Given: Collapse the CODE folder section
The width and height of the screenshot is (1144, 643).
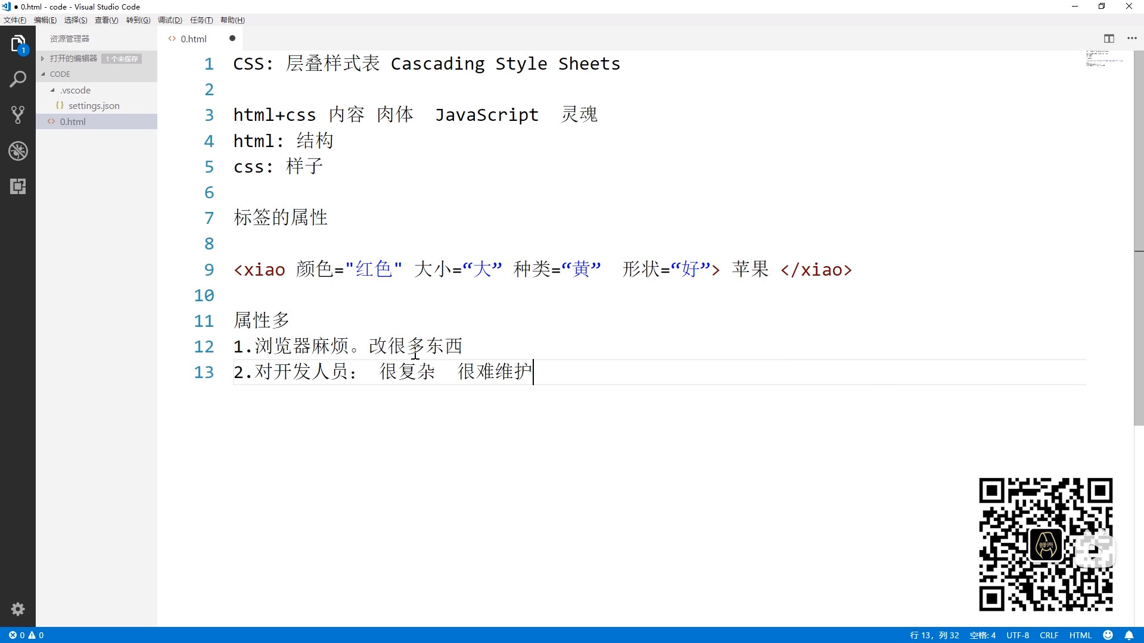Looking at the screenshot, I should coord(60,74).
